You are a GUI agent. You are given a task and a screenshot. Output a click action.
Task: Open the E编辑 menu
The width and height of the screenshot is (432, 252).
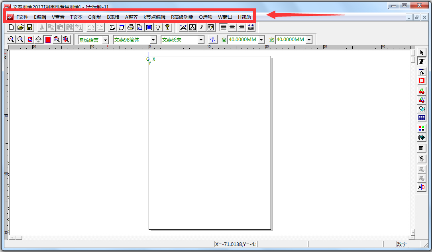40,17
